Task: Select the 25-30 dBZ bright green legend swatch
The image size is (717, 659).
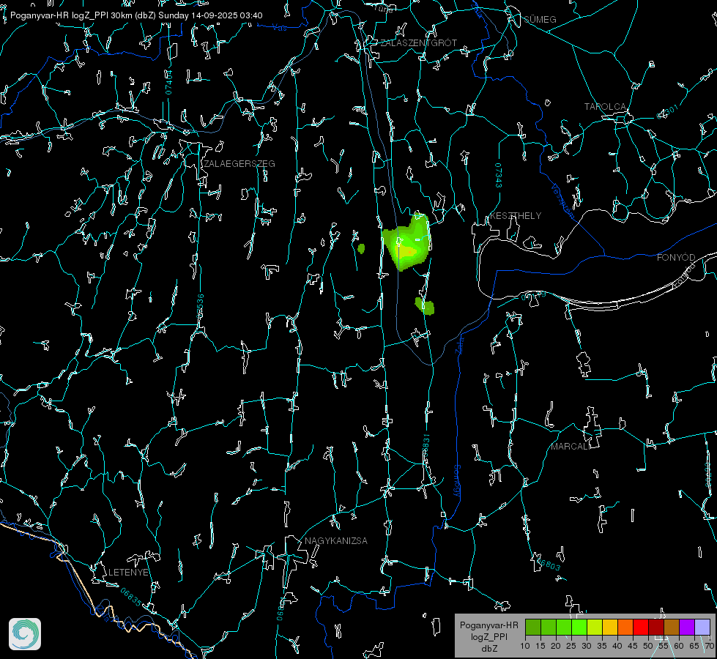Action: point(579,628)
